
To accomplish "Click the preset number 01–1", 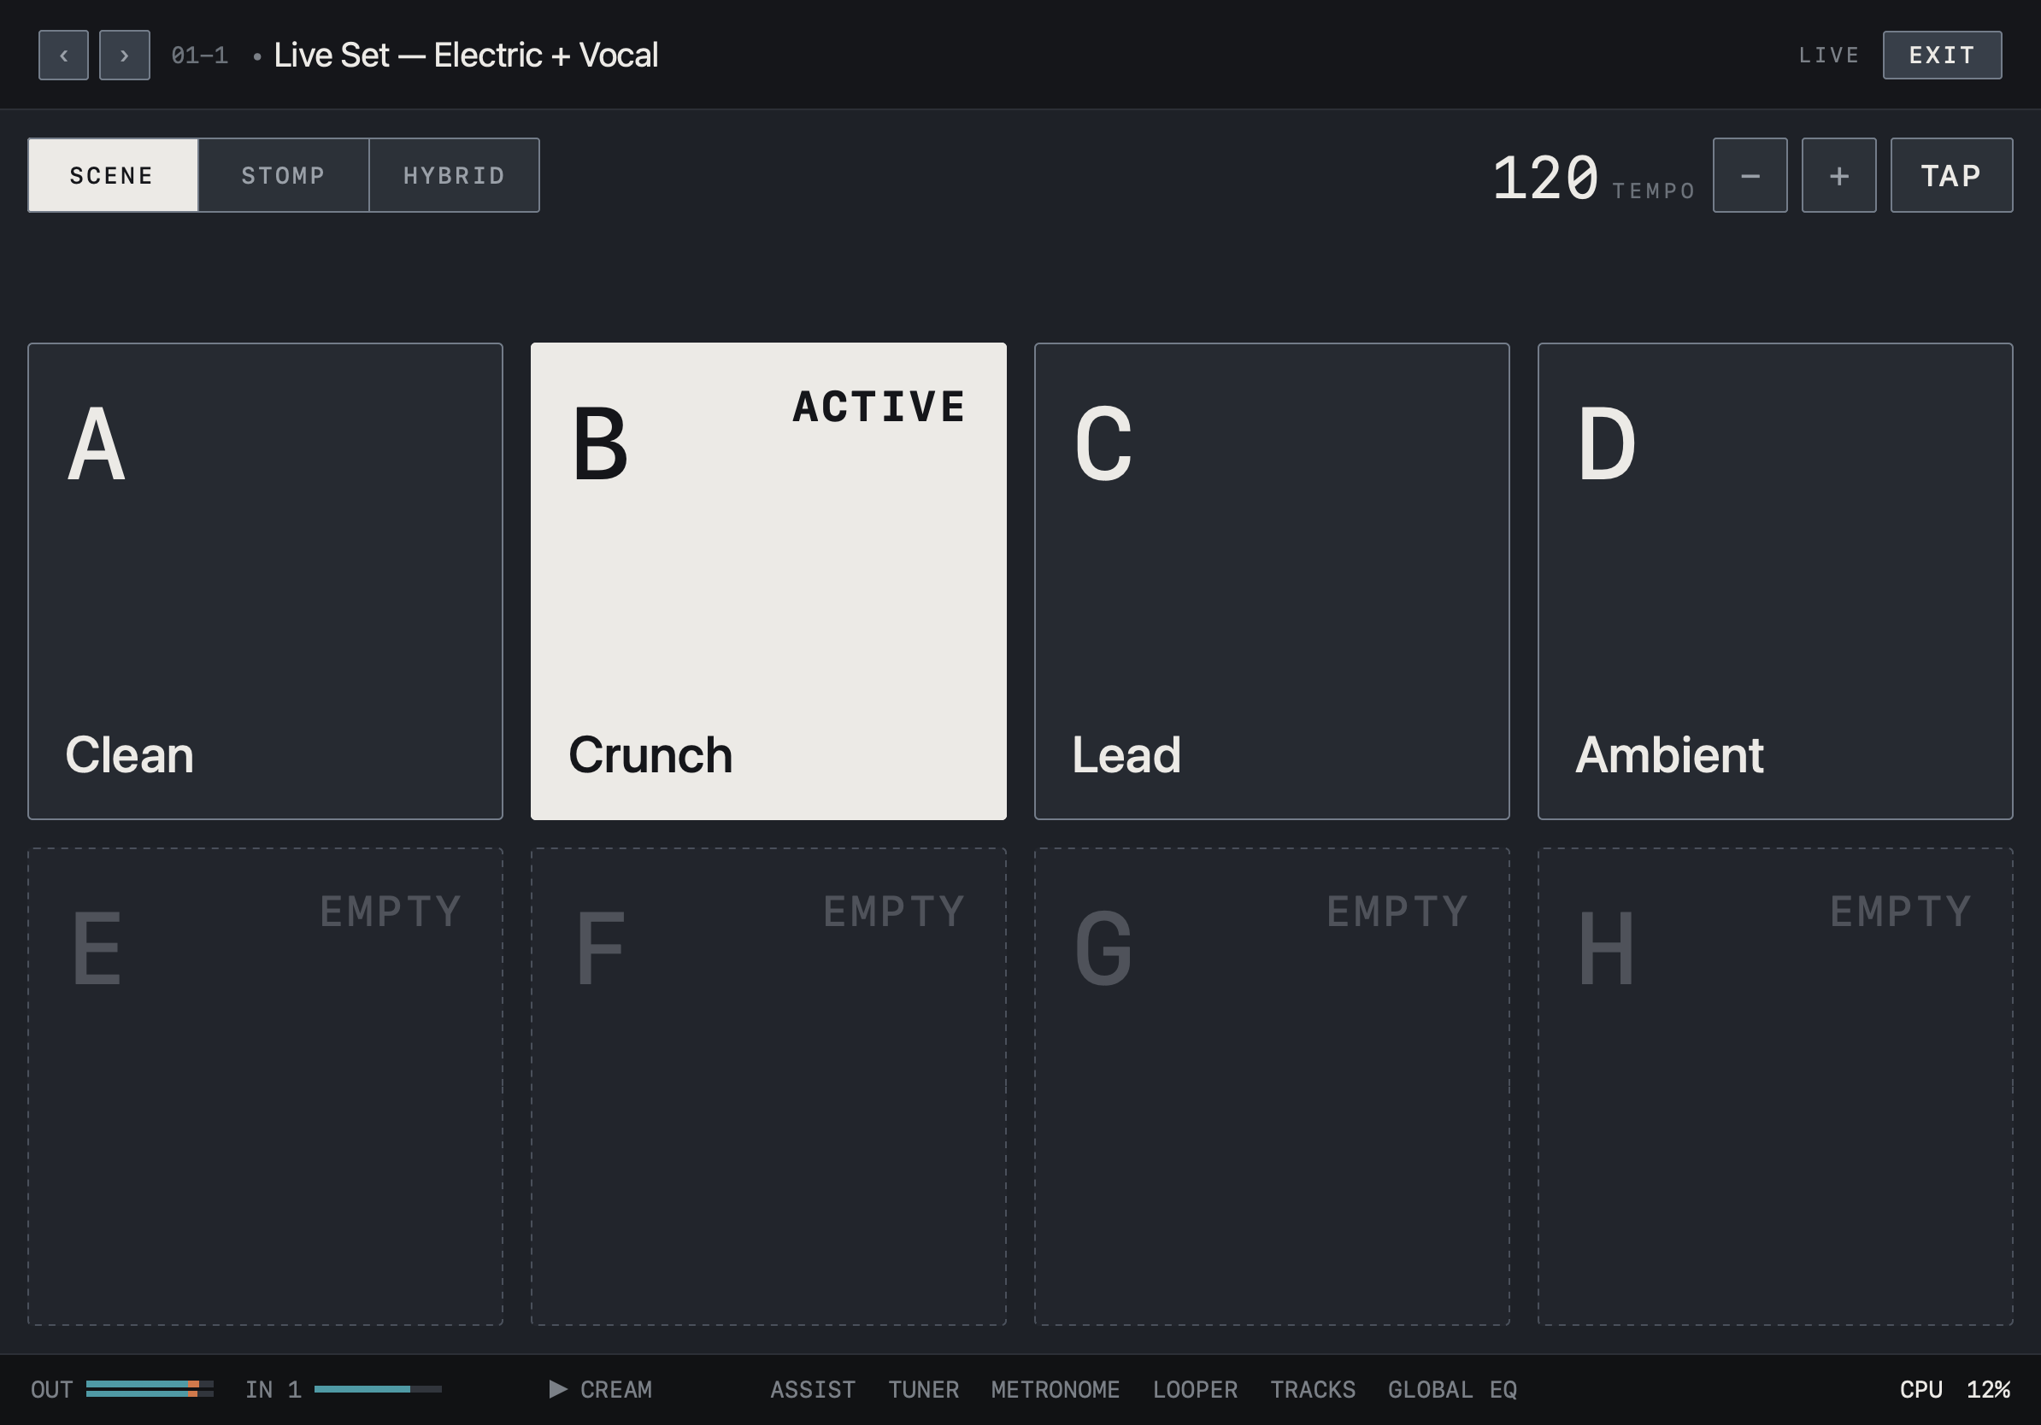I will 199,55.
